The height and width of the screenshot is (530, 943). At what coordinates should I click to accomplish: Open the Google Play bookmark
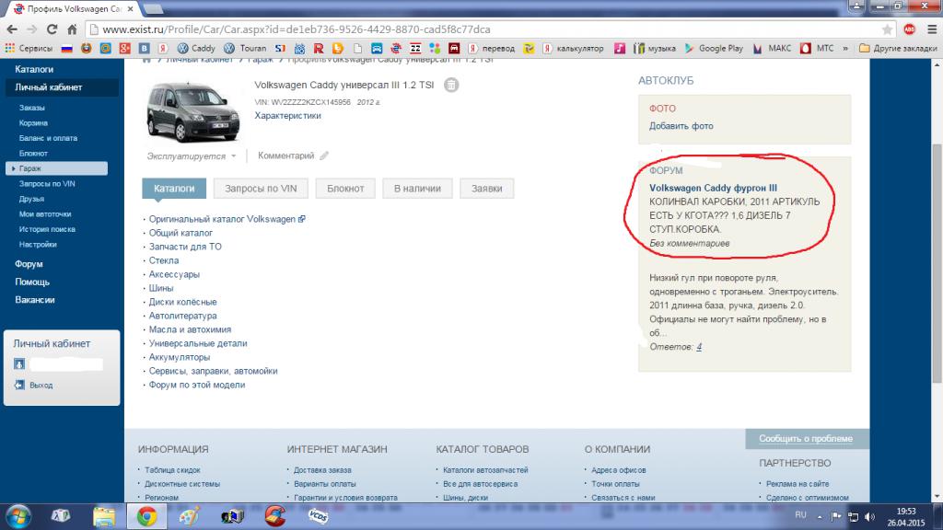714,48
